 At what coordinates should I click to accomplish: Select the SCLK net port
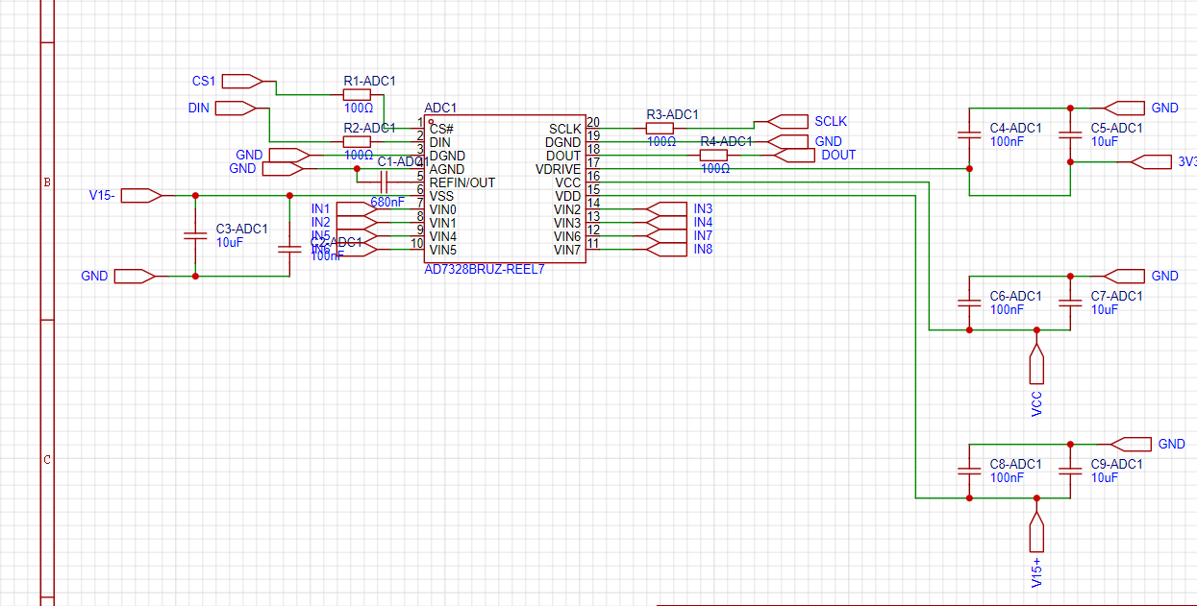coord(788,121)
